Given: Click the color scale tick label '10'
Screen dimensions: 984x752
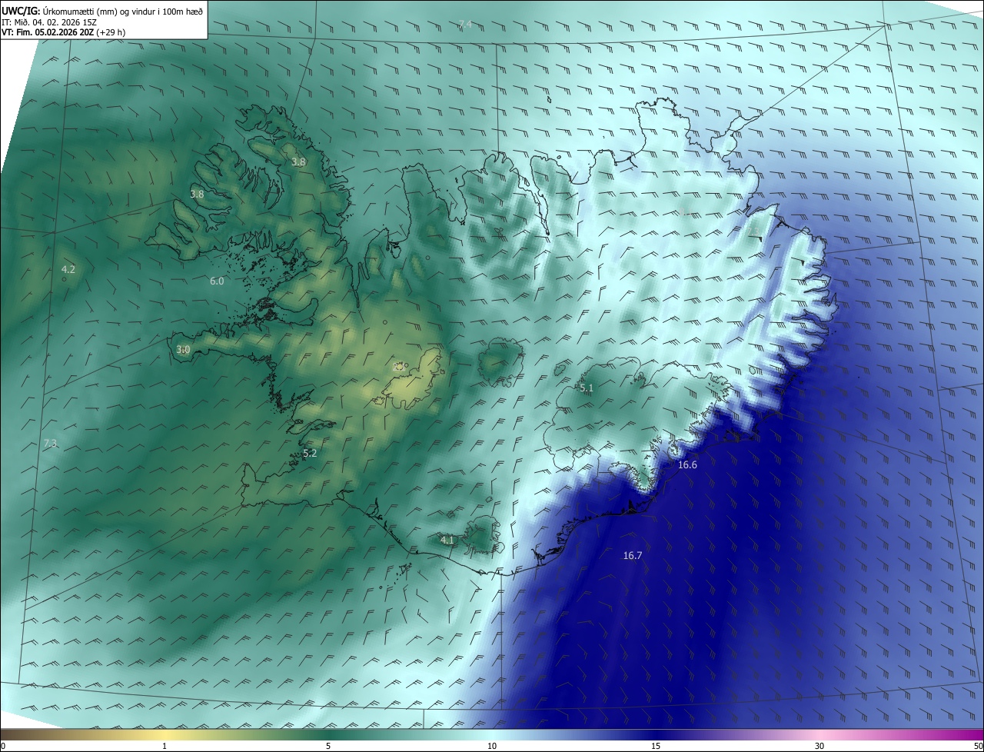Looking at the screenshot, I should pos(492,746).
